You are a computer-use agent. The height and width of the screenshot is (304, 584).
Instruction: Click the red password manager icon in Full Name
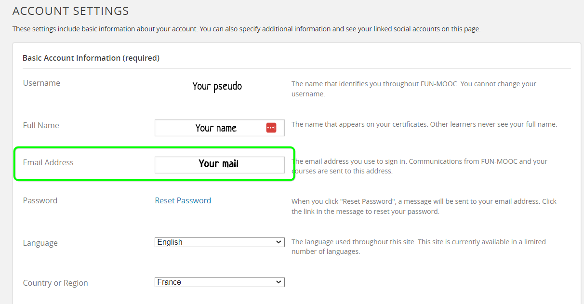pyautogui.click(x=271, y=128)
